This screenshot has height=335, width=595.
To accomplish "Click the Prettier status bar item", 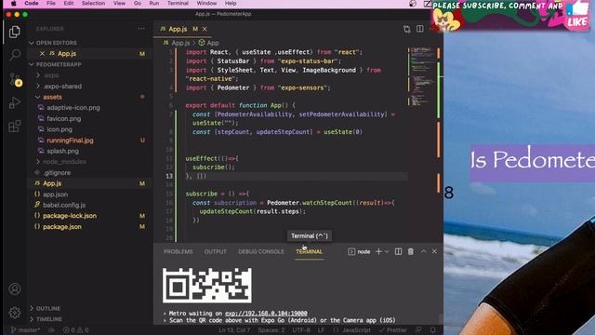I will point(393,330).
